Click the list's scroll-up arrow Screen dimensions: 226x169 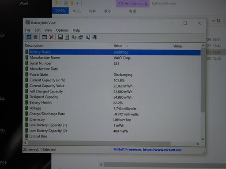[x=203, y=46]
